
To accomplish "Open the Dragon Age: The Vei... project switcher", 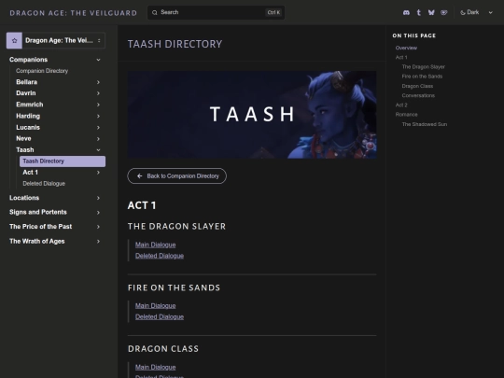I will [x=56, y=40].
